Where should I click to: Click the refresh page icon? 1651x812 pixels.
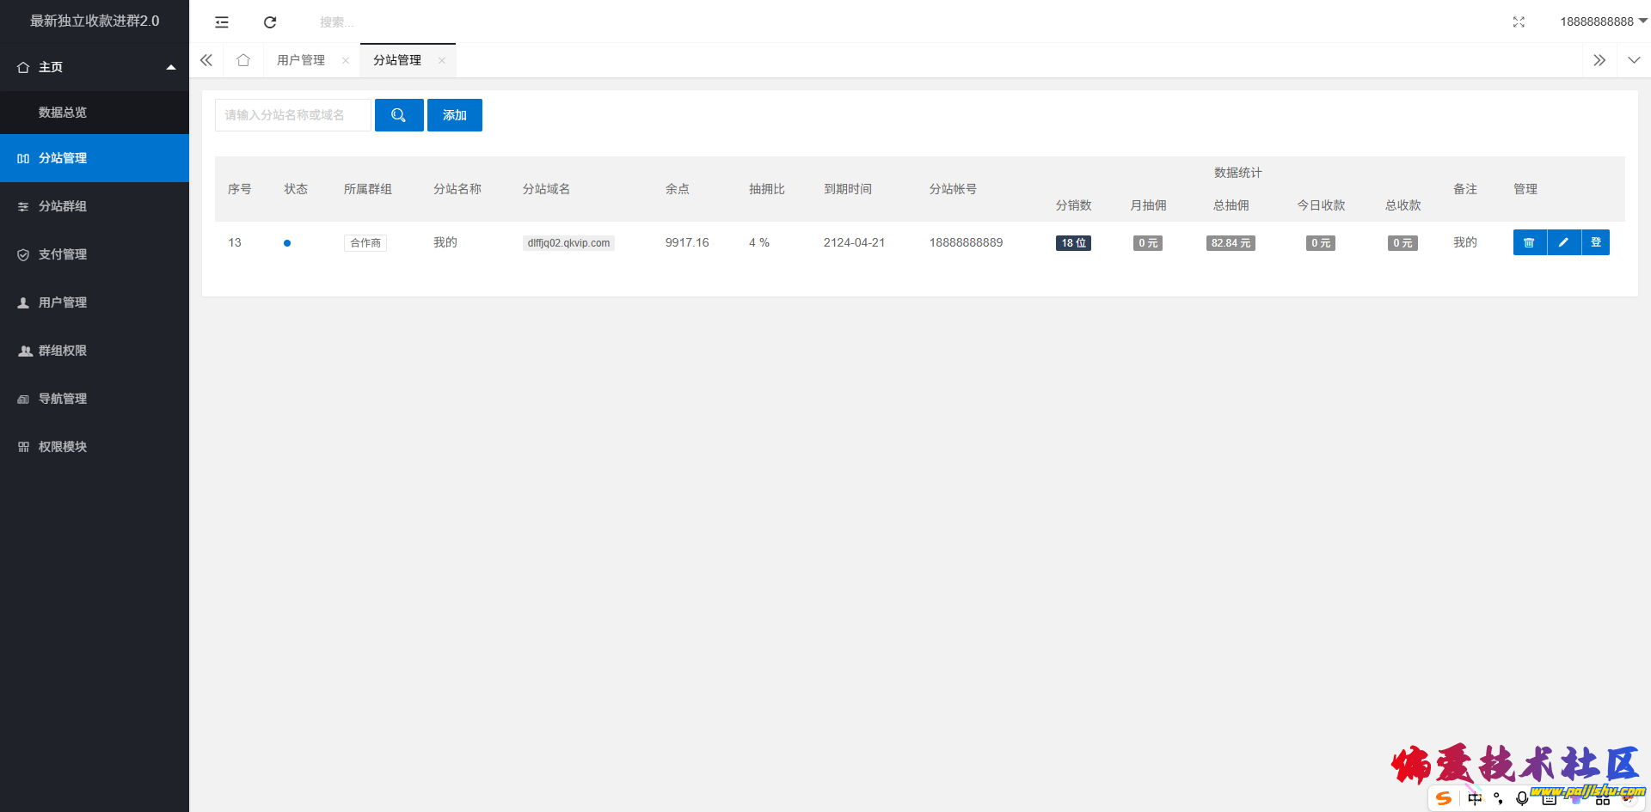pos(270,22)
